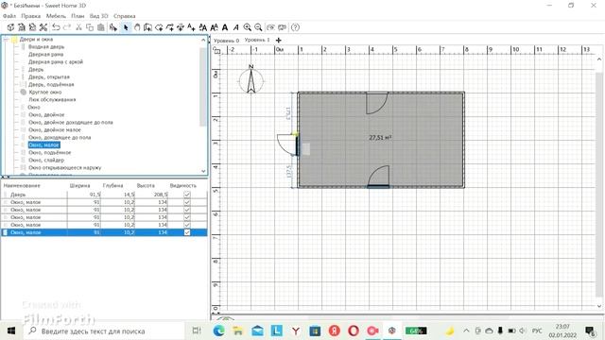Open the Правка menu
This screenshot has width=605, height=340.
(31, 16)
